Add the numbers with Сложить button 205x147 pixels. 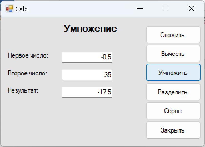[x=173, y=35]
